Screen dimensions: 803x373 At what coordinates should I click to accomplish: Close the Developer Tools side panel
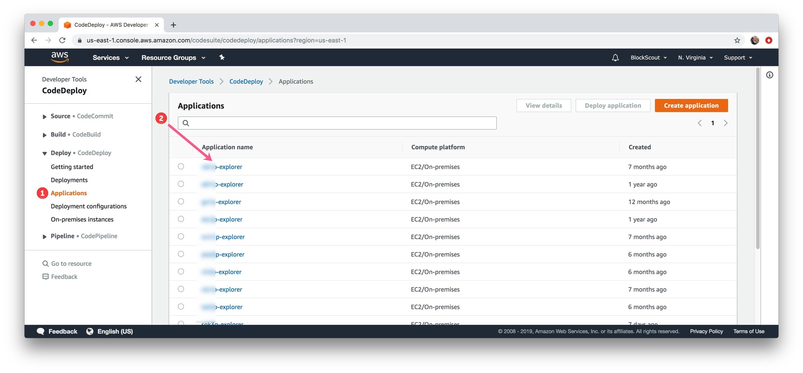138,79
